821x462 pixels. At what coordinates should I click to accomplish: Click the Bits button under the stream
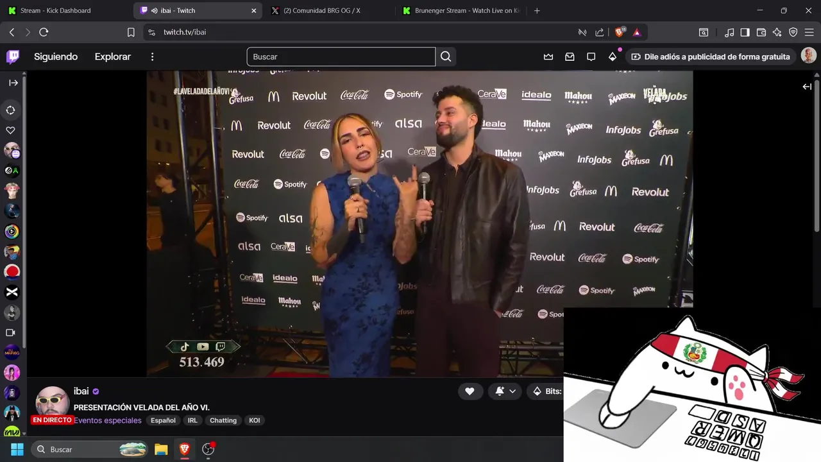(547, 391)
